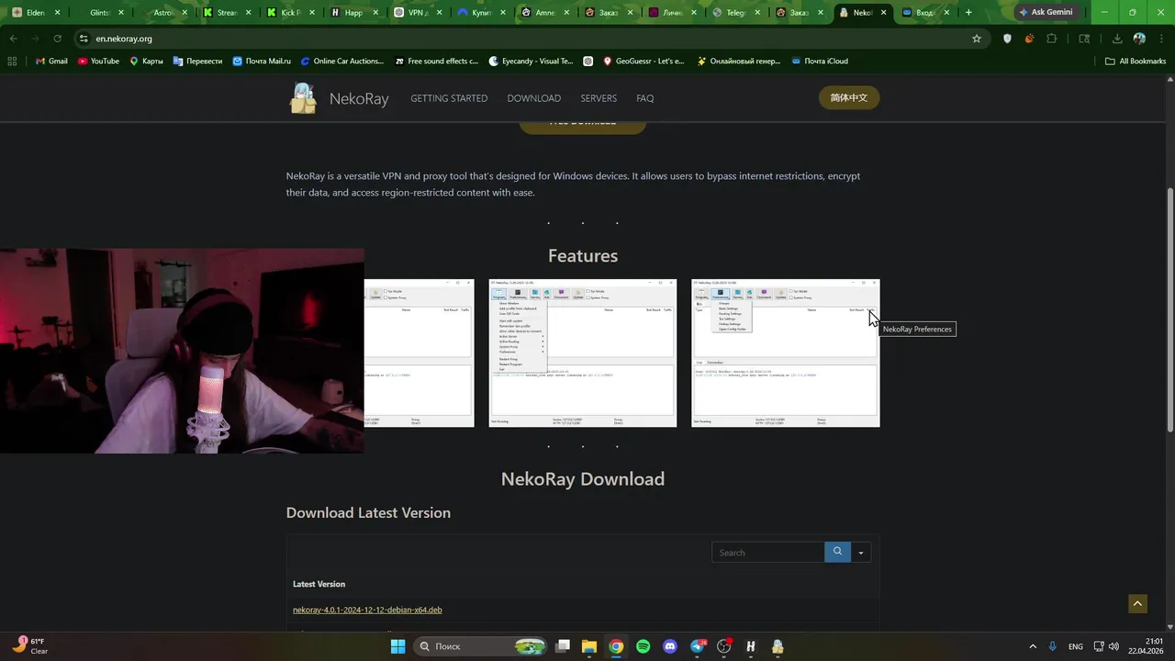This screenshot has width=1175, height=661.
Task: Open Spotify from the taskbar
Action: click(643, 646)
